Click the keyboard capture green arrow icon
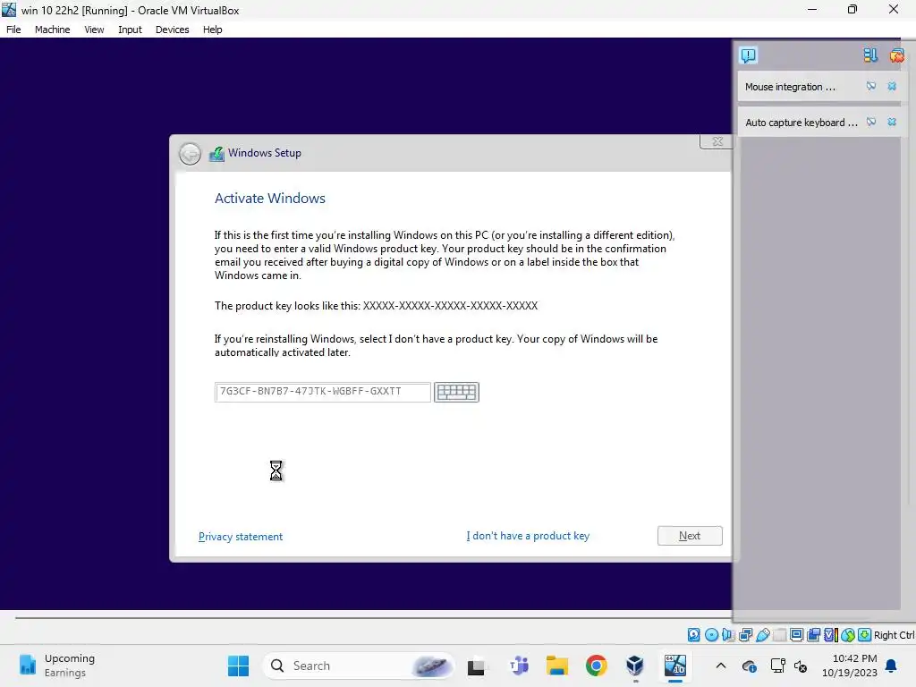The height and width of the screenshot is (687, 916). click(865, 635)
